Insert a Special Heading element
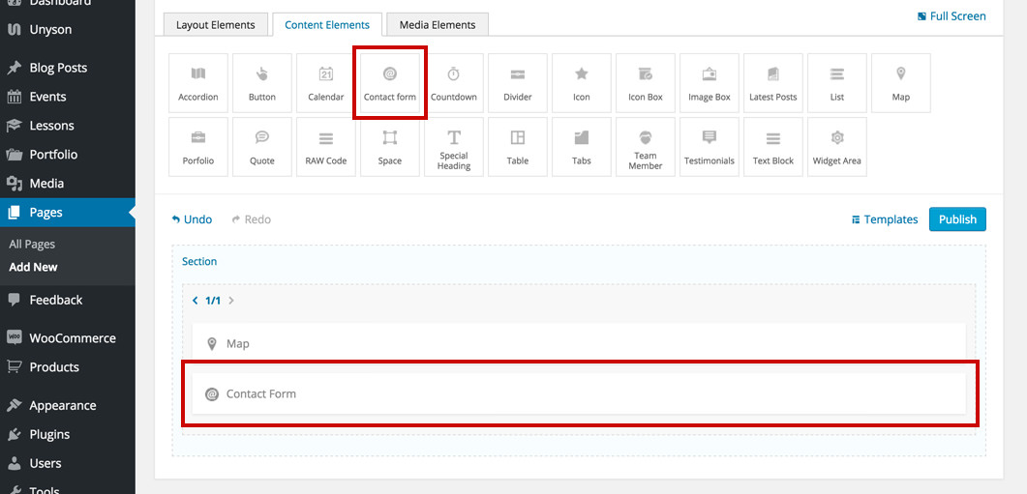The image size is (1027, 494). click(453, 147)
